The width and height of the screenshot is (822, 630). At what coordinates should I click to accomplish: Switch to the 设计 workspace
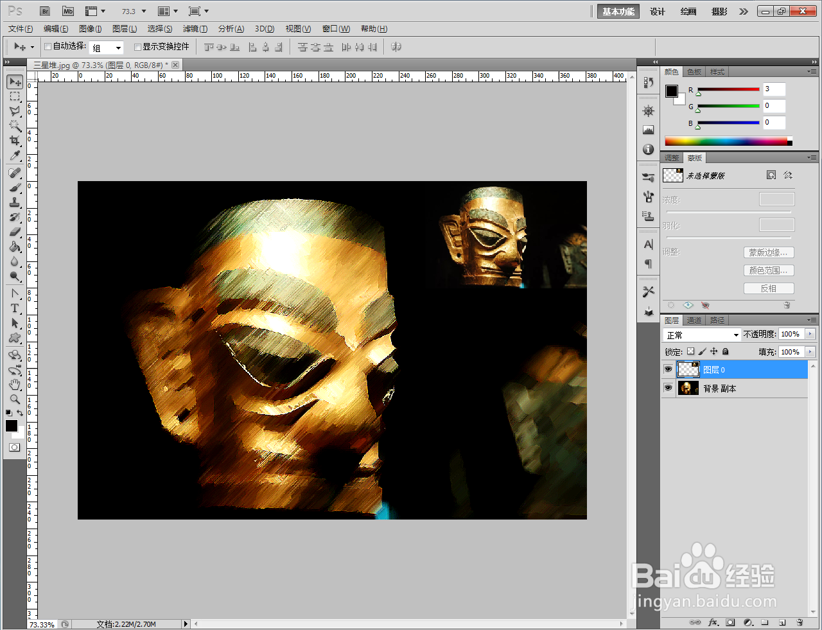(658, 12)
